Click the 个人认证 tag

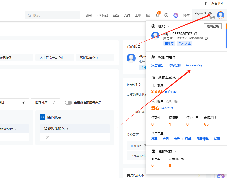184,43
